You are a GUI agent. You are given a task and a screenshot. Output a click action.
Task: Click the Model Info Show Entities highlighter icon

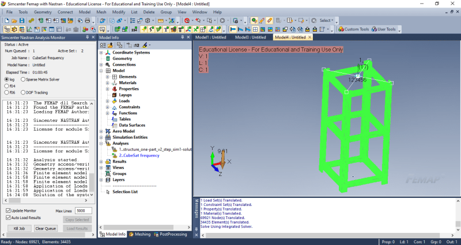pos(145,45)
